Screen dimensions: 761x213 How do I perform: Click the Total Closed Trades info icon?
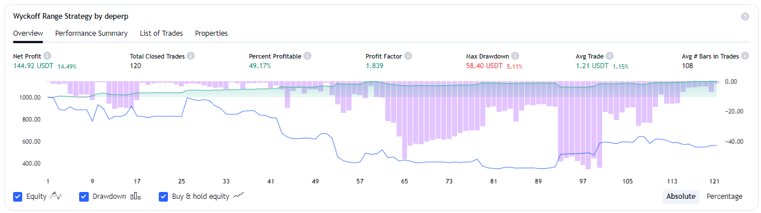[x=191, y=56]
